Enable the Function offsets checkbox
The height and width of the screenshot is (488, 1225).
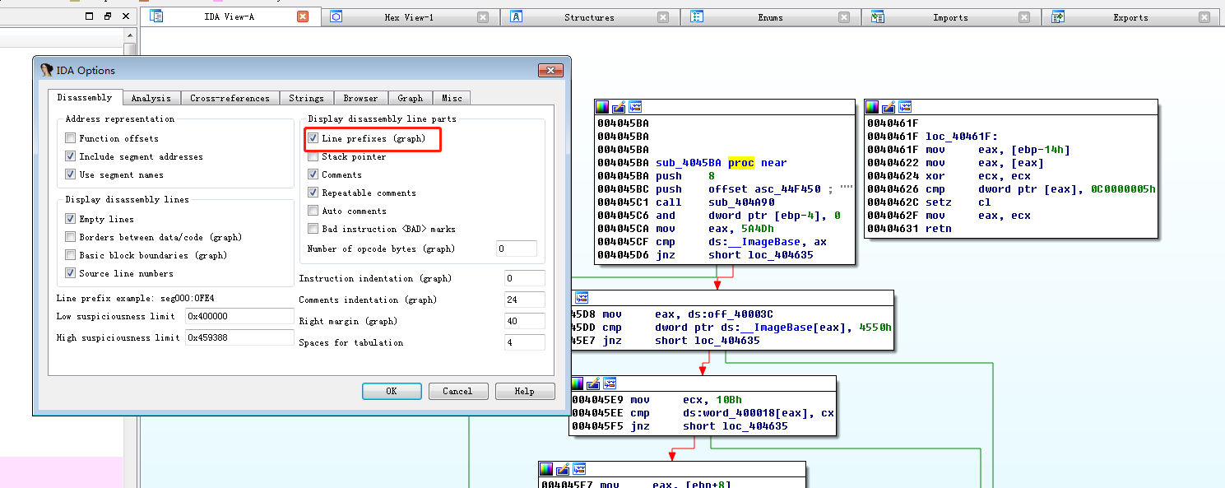70,138
